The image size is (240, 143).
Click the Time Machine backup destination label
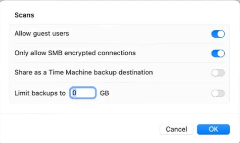84,73
